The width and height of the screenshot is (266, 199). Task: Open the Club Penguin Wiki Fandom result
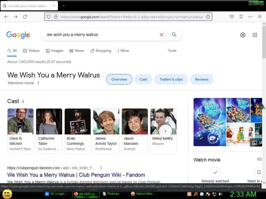[x=76, y=175]
